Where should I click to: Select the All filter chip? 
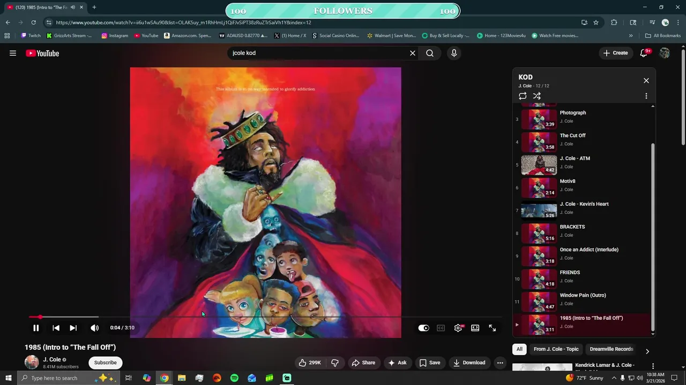point(519,349)
